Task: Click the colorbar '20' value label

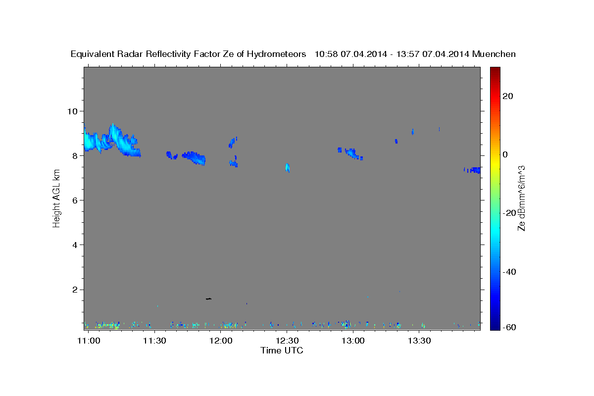Action: [508, 96]
